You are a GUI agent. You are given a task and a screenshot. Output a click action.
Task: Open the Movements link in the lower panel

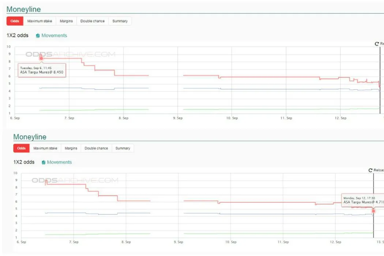point(59,162)
